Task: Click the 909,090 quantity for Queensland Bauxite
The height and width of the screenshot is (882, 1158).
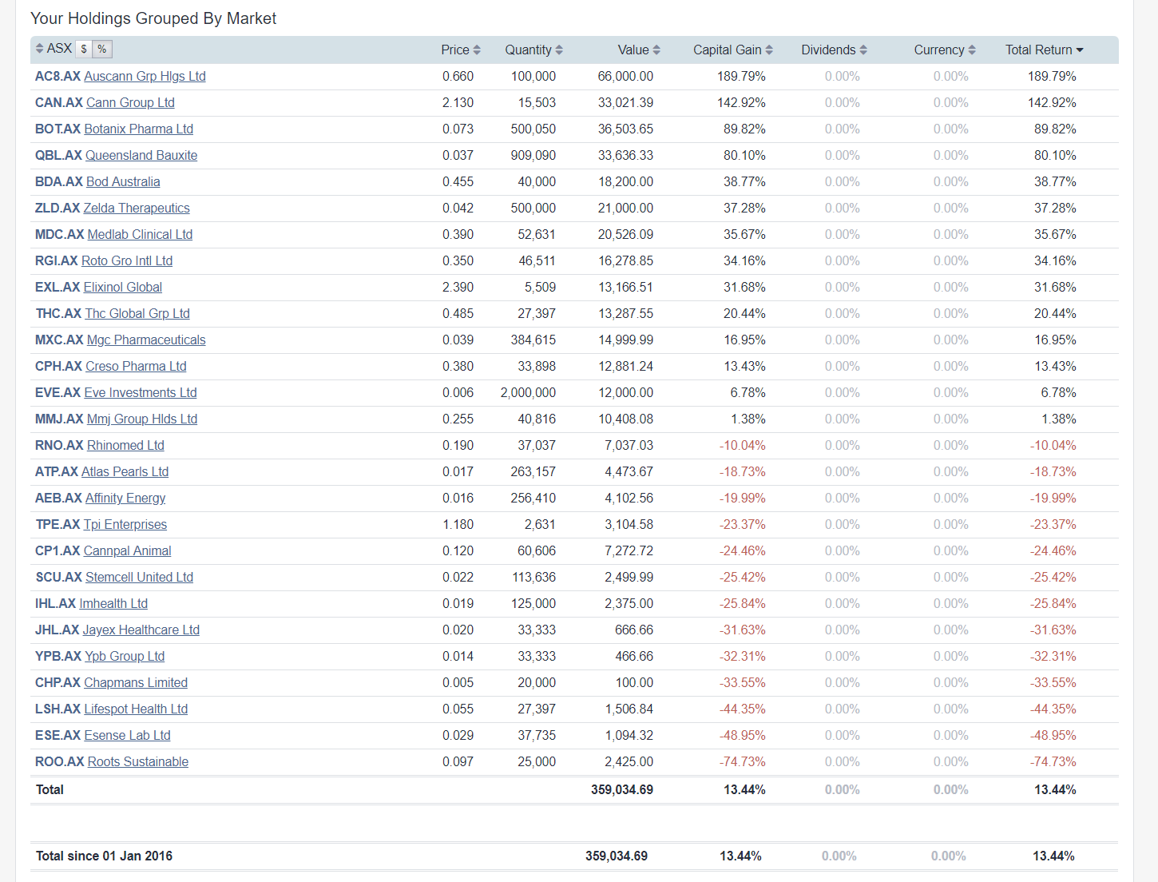Action: (x=533, y=155)
